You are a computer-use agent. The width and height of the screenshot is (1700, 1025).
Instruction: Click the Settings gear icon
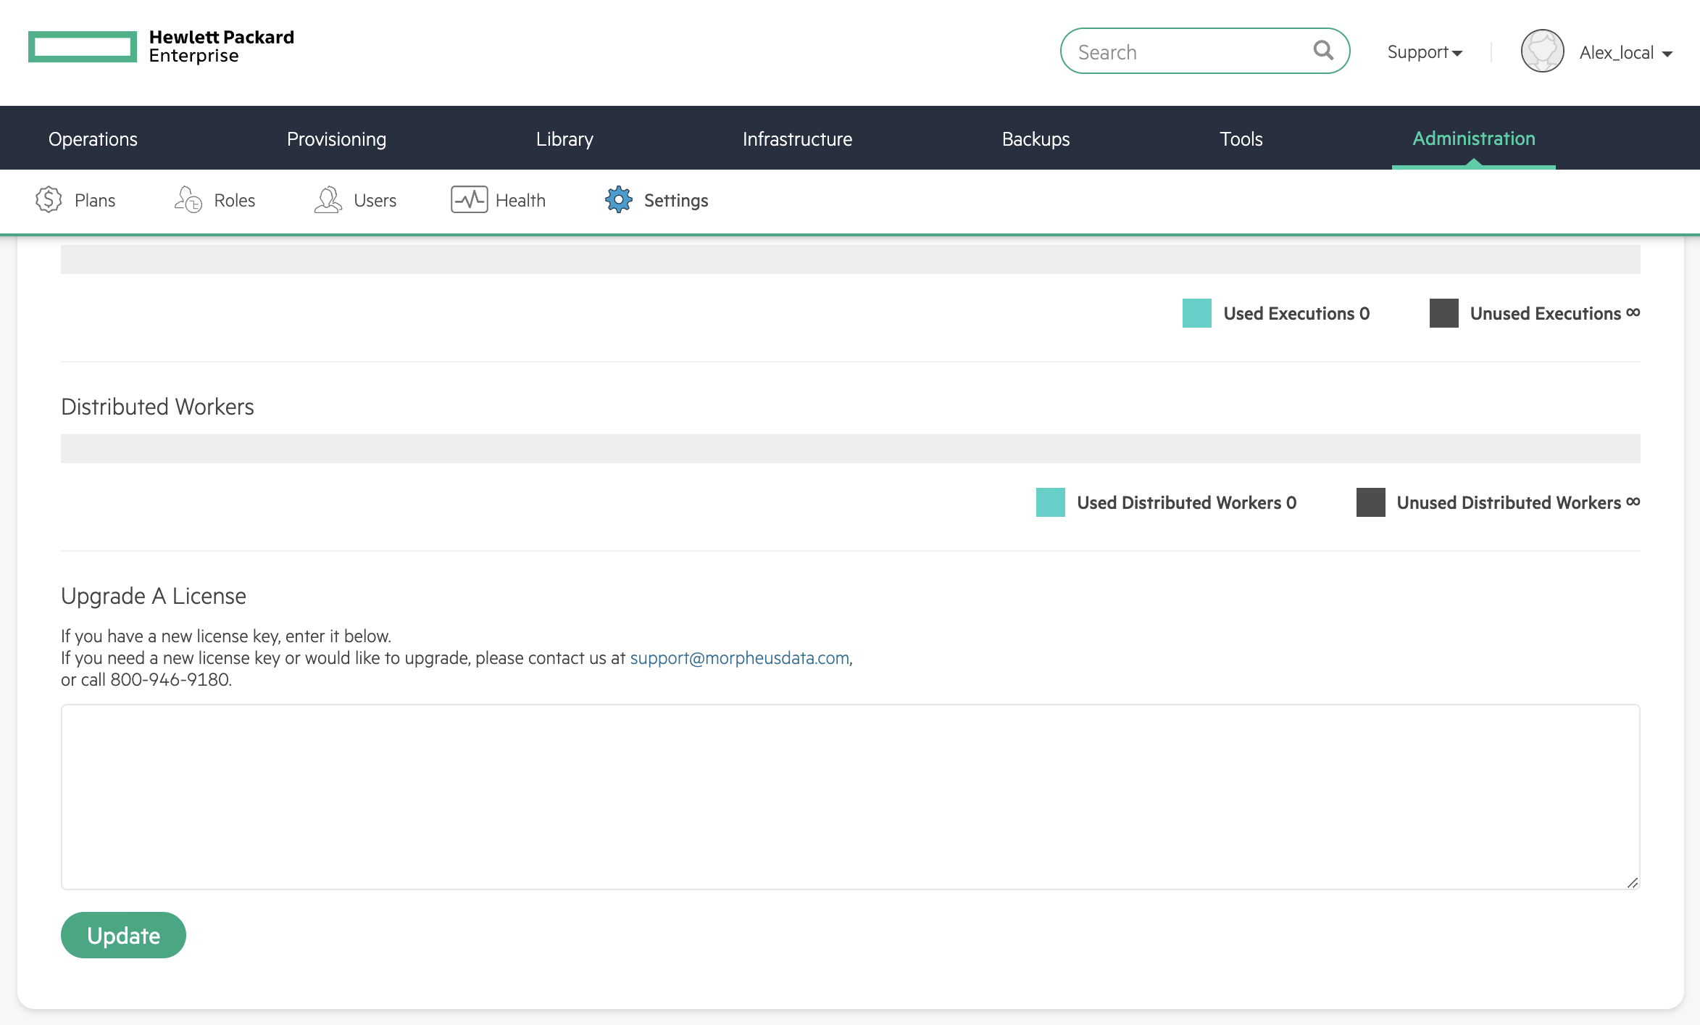coord(619,199)
